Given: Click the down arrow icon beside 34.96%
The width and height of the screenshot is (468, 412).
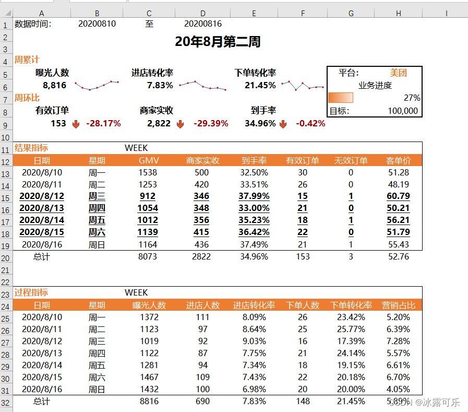Looking at the screenshot, I should [x=283, y=124].
